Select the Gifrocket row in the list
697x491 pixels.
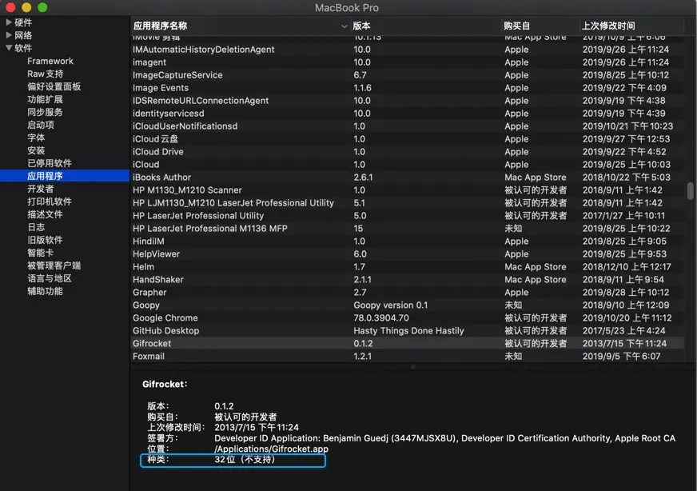point(407,343)
